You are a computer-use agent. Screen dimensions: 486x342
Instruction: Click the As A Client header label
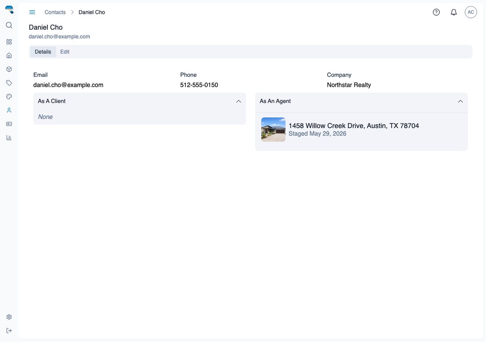tap(52, 101)
